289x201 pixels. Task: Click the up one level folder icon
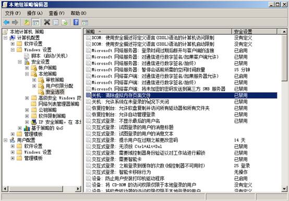pos(27,22)
